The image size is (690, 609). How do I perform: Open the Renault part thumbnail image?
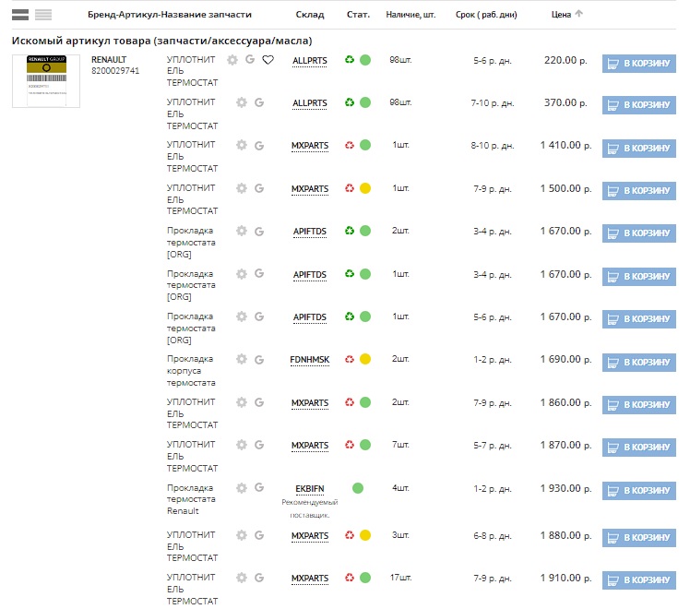[46, 81]
